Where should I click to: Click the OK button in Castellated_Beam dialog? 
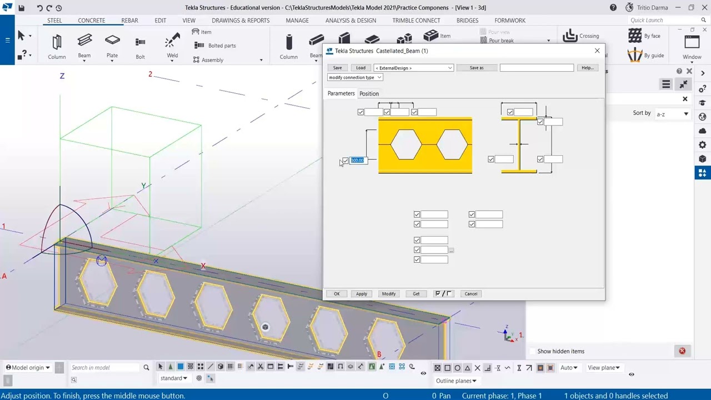click(337, 294)
